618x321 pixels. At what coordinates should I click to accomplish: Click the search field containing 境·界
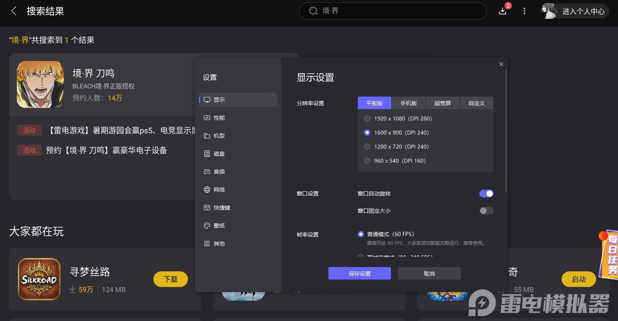pos(393,11)
